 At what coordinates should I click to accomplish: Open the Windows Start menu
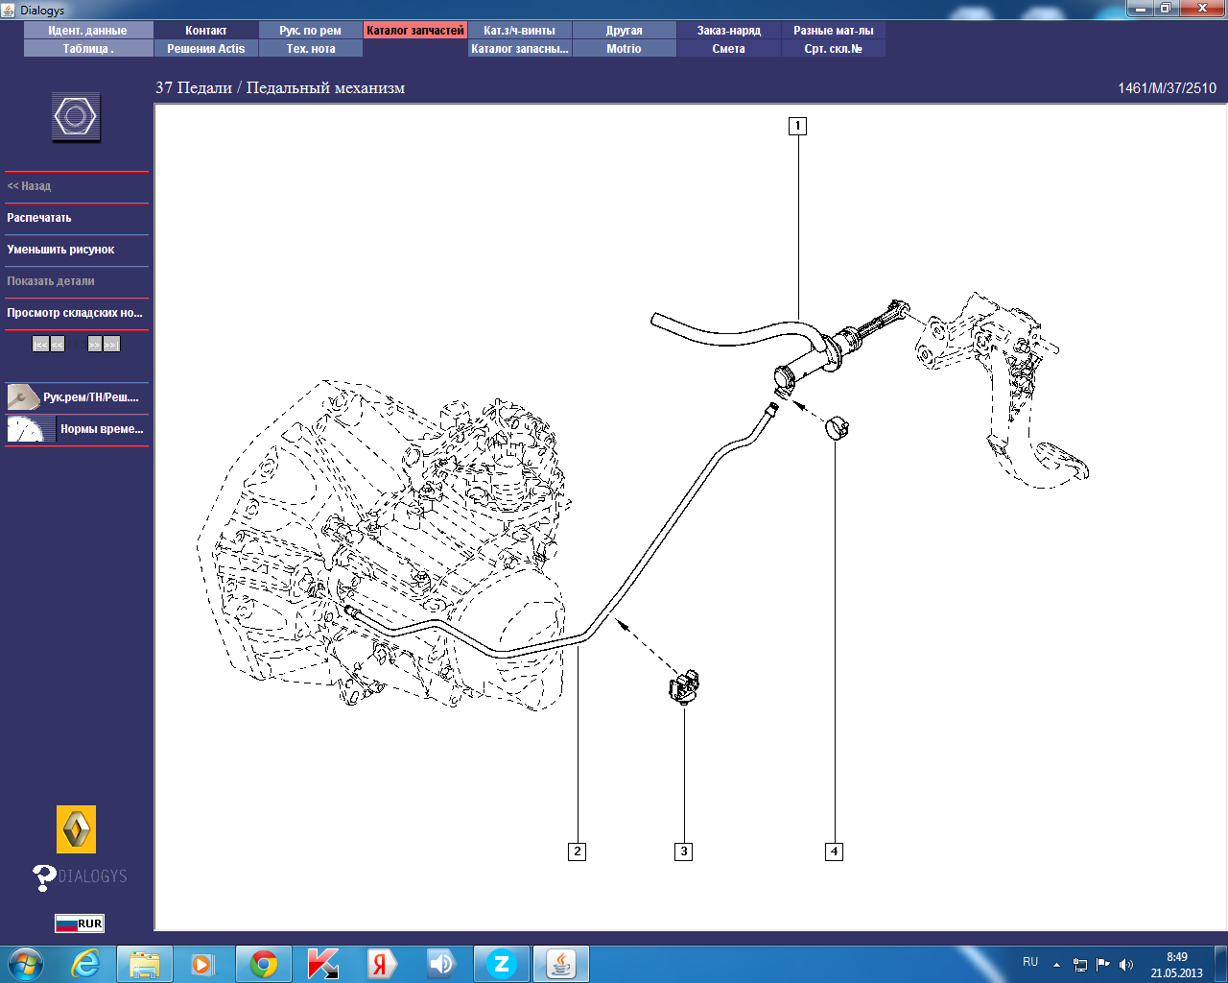coord(25,963)
